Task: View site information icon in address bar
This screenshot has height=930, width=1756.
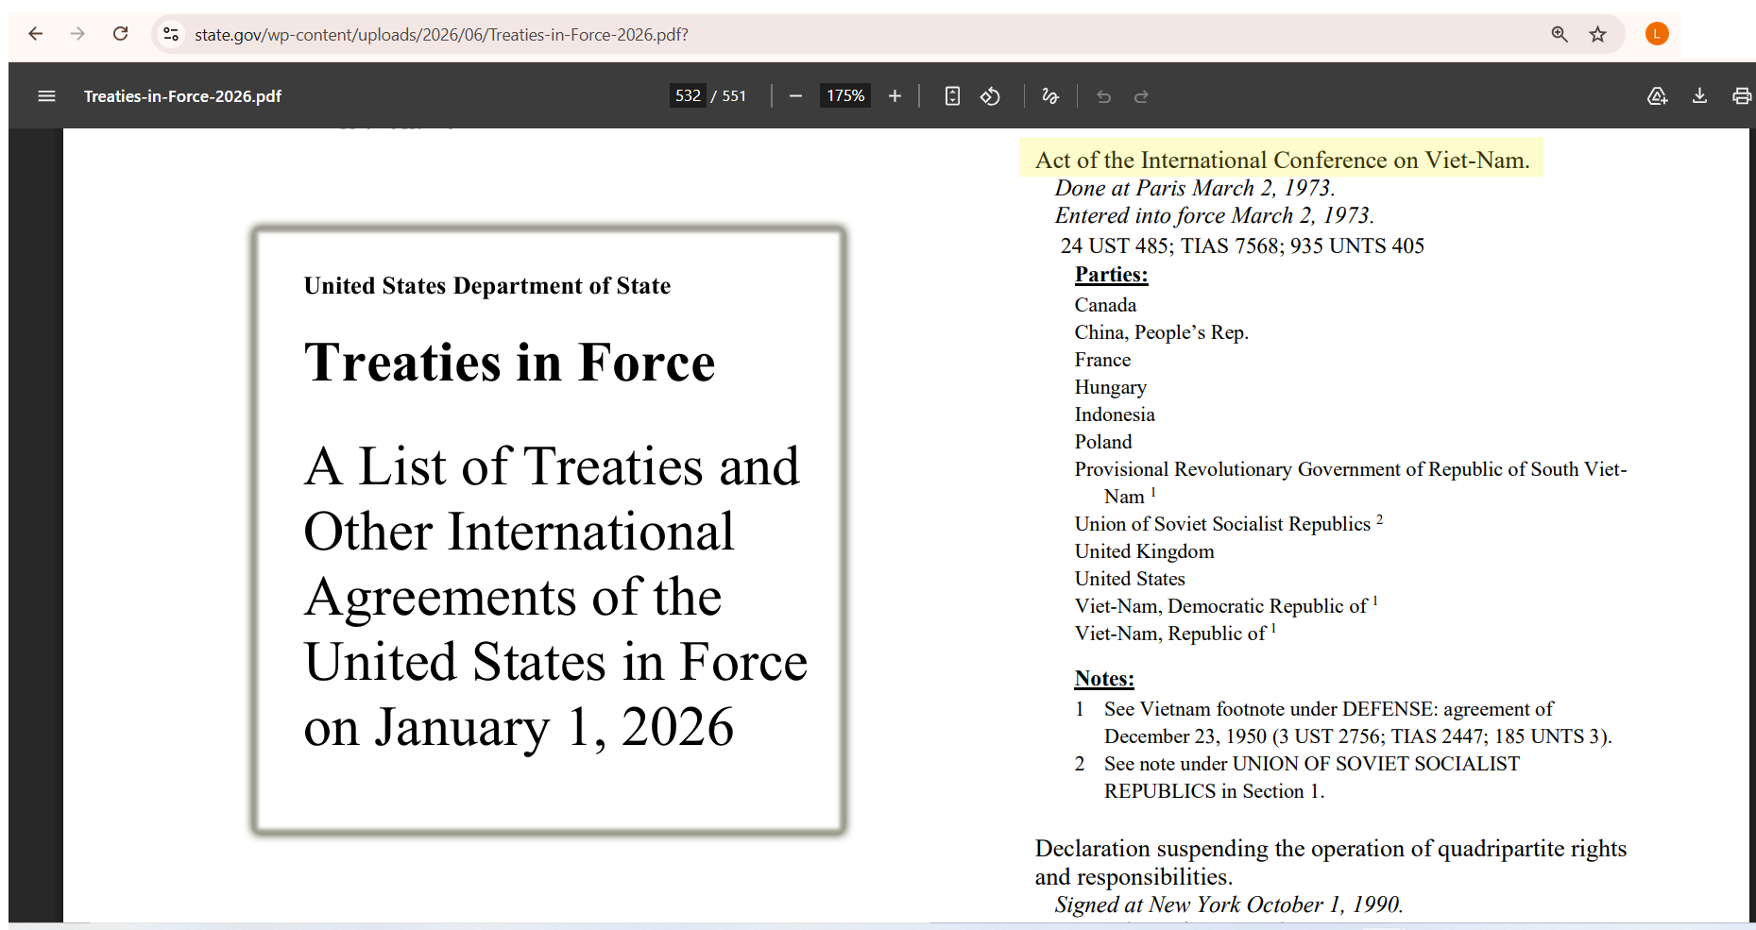Action: pos(171,34)
